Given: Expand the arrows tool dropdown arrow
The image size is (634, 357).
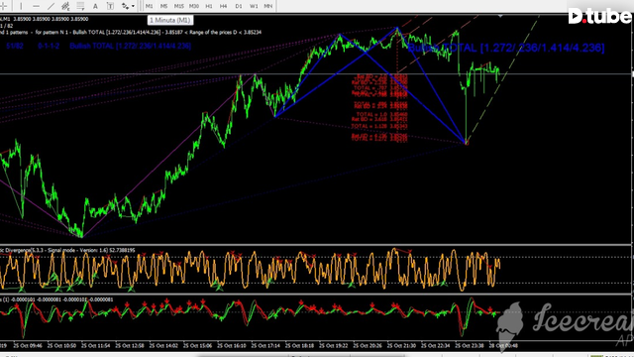Looking at the screenshot, I should coord(133,6).
